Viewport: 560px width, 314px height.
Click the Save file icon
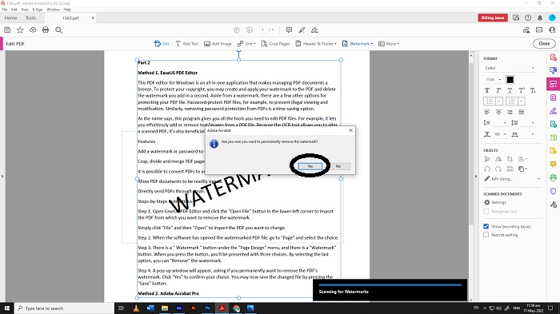click(7, 30)
